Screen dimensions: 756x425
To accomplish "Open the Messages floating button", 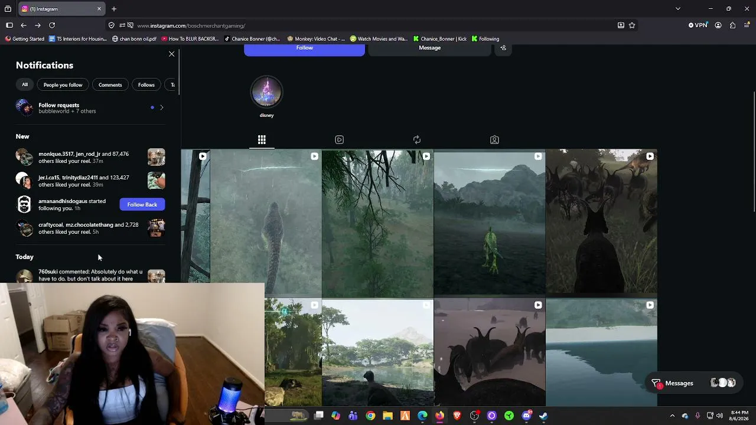I will pyautogui.click(x=693, y=383).
